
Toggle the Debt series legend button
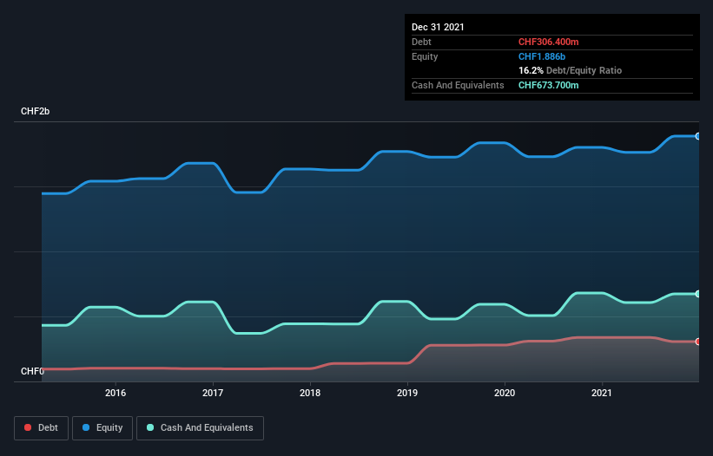tap(41, 428)
